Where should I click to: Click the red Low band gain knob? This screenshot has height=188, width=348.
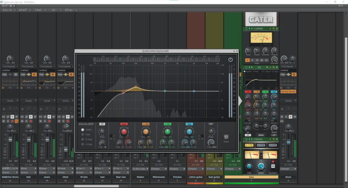click(x=124, y=131)
